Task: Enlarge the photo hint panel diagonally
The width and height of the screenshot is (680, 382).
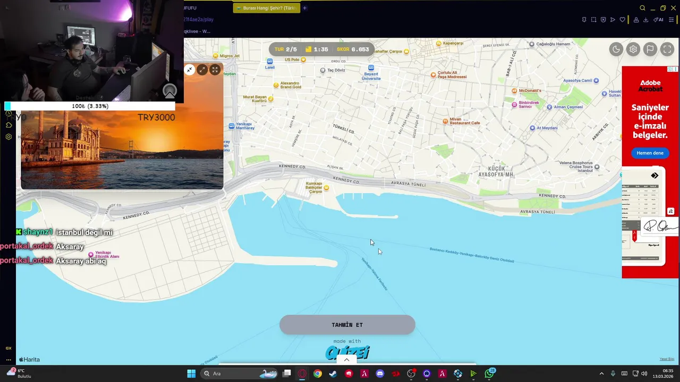Action: (x=202, y=70)
